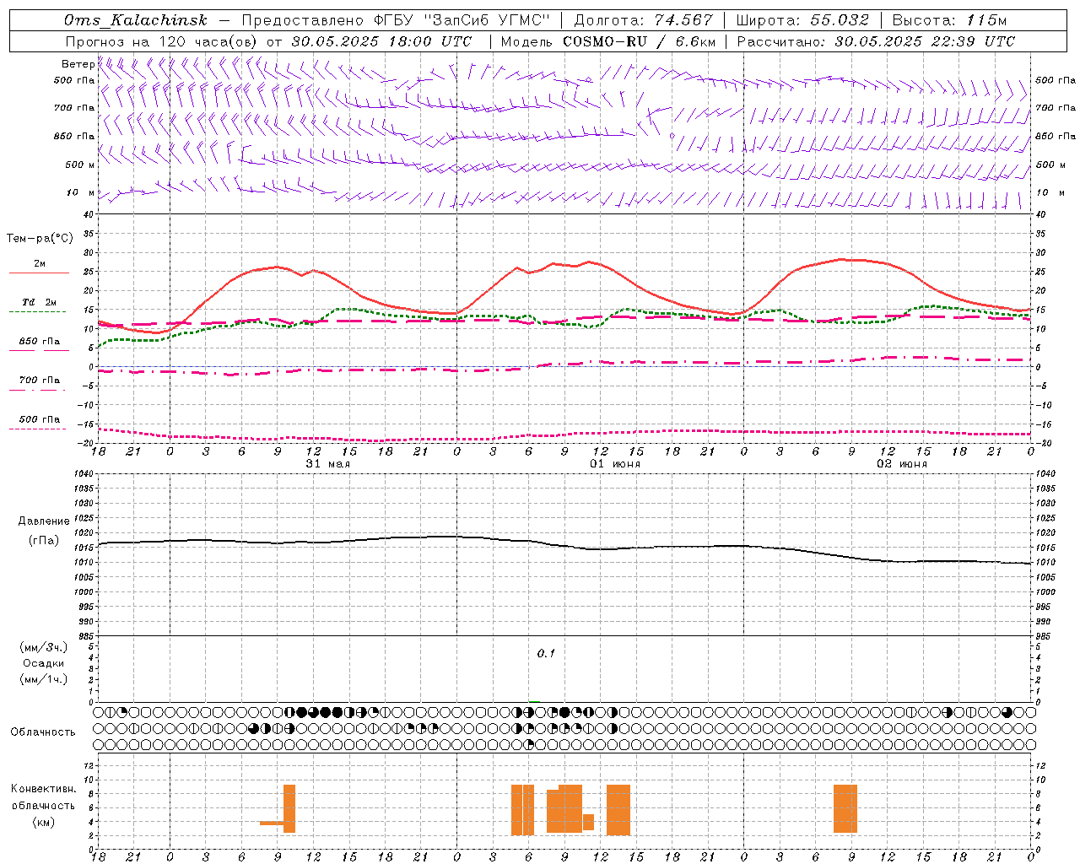Click the Модель COSMO-RU / 6.6км text

click(608, 41)
